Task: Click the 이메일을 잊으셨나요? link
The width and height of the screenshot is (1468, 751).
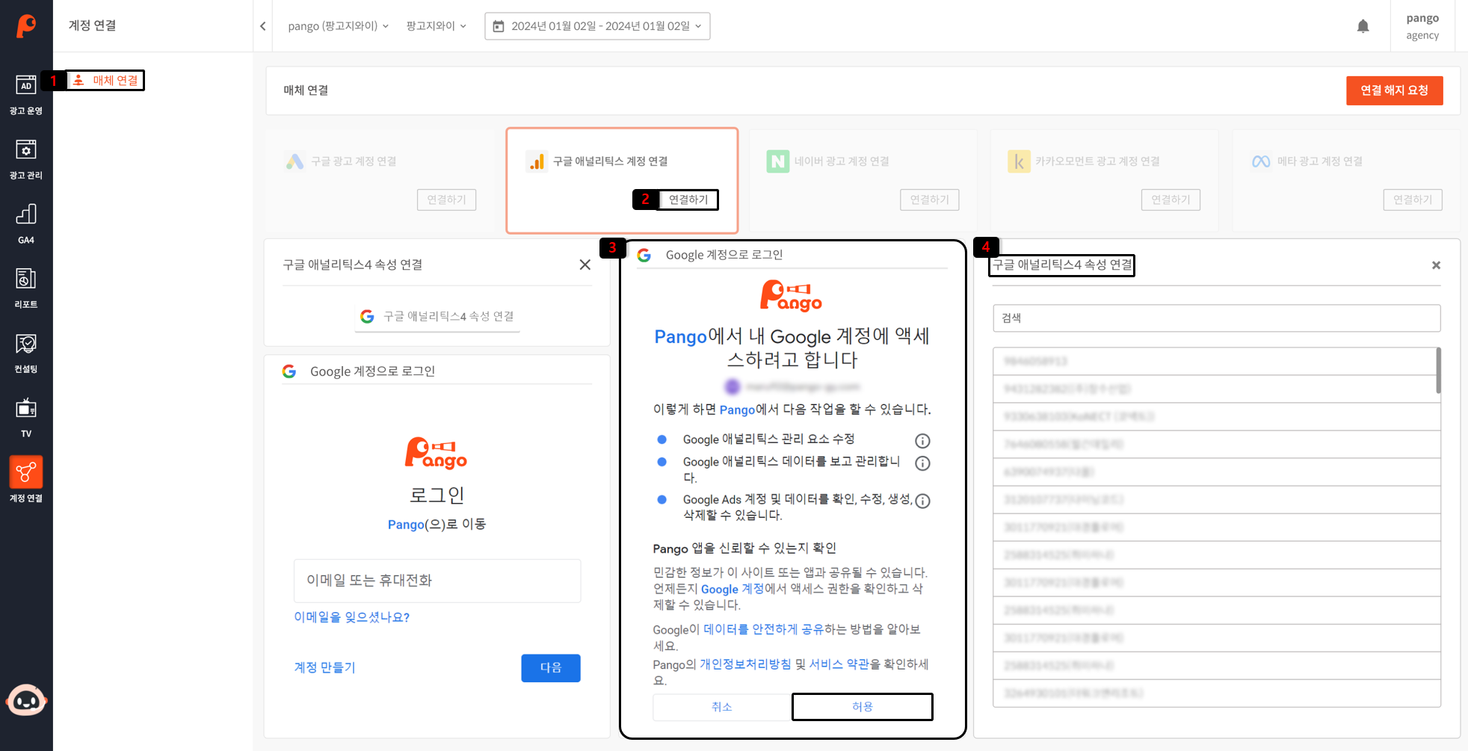Action: coord(351,617)
